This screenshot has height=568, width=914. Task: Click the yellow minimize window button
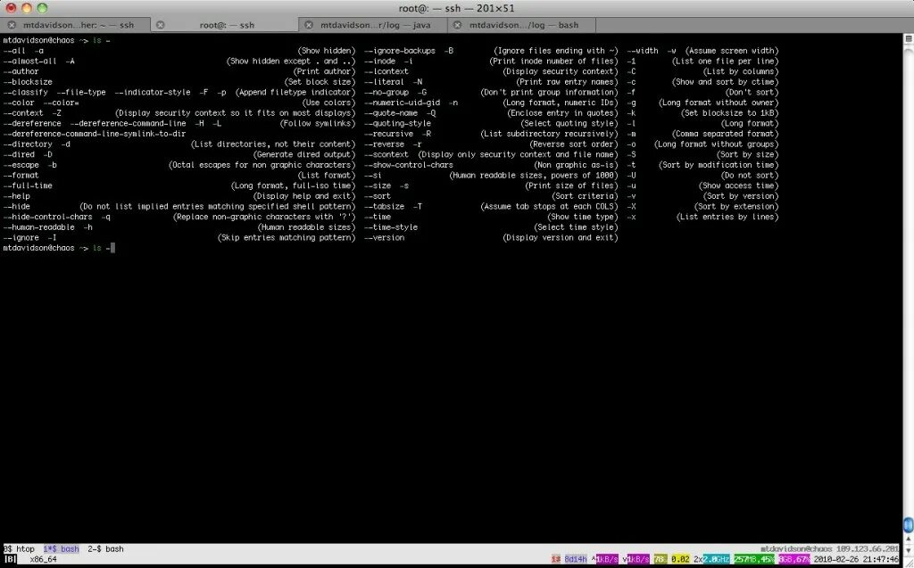(x=26, y=8)
